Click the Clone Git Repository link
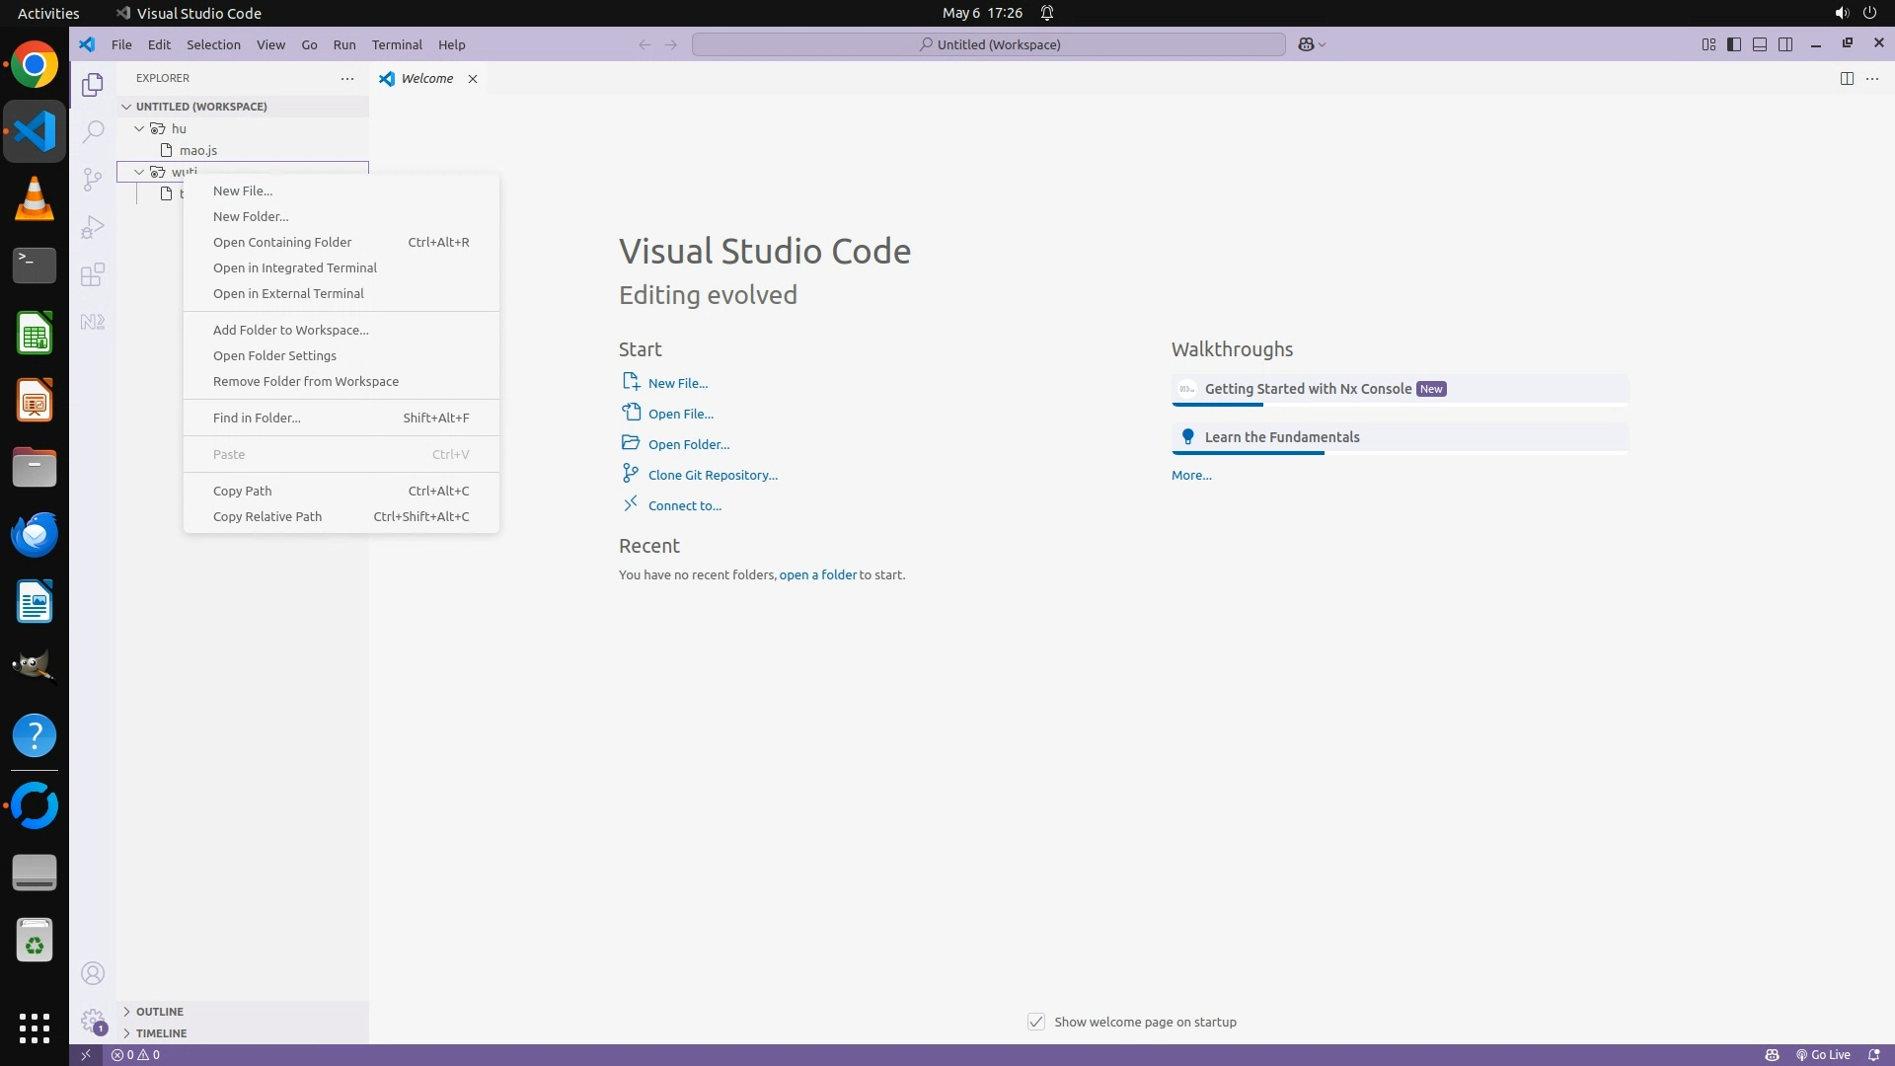 [712, 475]
